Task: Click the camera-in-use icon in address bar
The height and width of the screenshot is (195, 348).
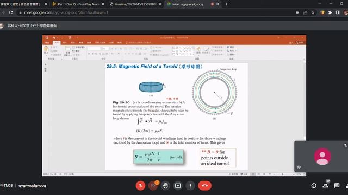Action: (297, 12)
